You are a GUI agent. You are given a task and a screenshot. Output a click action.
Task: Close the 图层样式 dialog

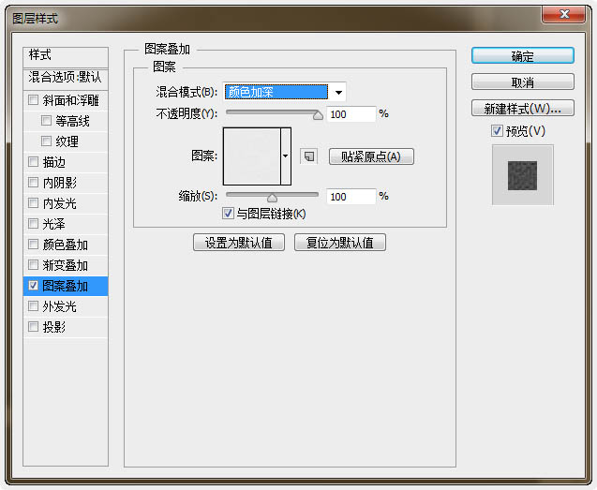564,15
